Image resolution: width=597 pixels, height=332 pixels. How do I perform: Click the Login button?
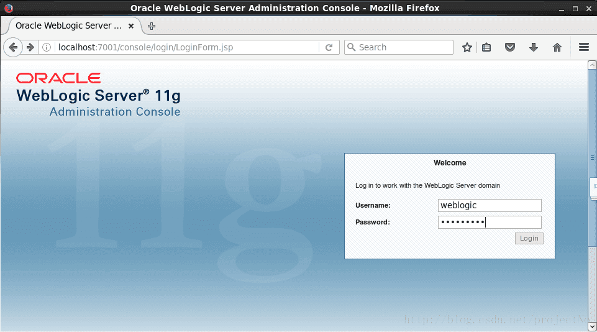529,238
